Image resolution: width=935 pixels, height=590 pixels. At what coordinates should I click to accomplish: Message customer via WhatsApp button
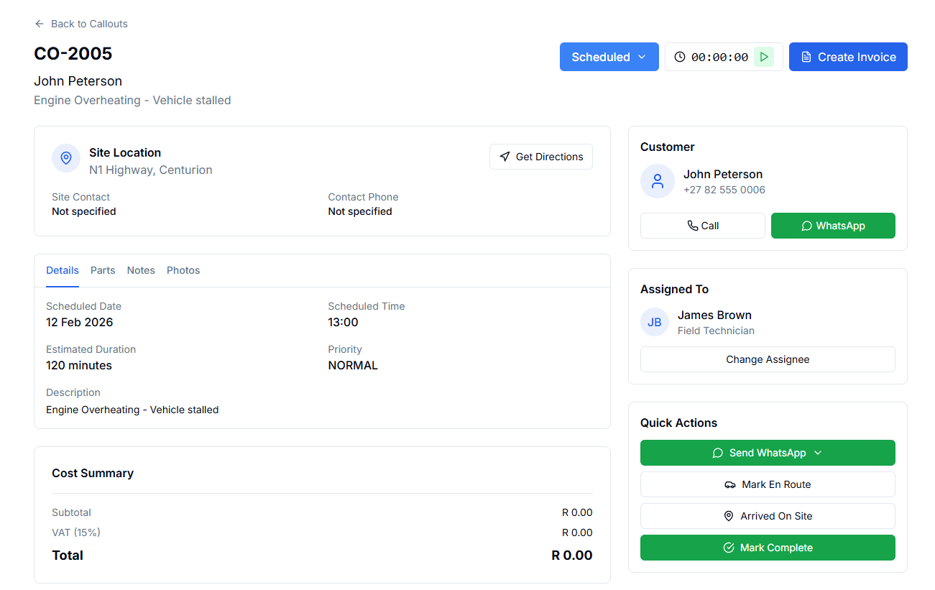pyautogui.click(x=833, y=226)
